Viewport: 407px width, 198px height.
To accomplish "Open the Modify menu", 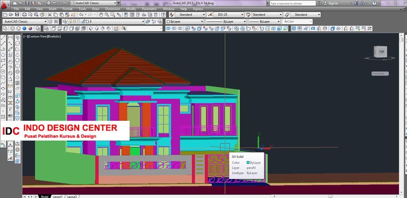I will 131,9.
